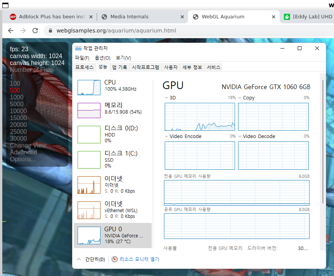
Task: Open the 옵션(O) menu
Action: (102, 58)
